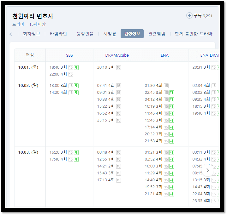Click SBS 17:40 4회 entry
This screenshot has height=215, width=227.
tap(64, 159)
